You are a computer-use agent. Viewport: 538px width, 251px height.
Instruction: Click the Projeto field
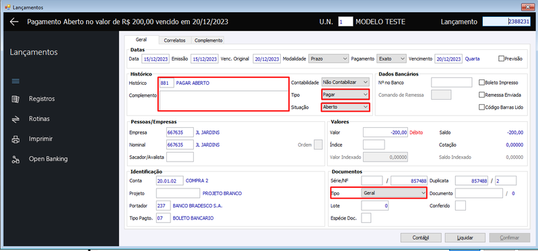click(178, 193)
